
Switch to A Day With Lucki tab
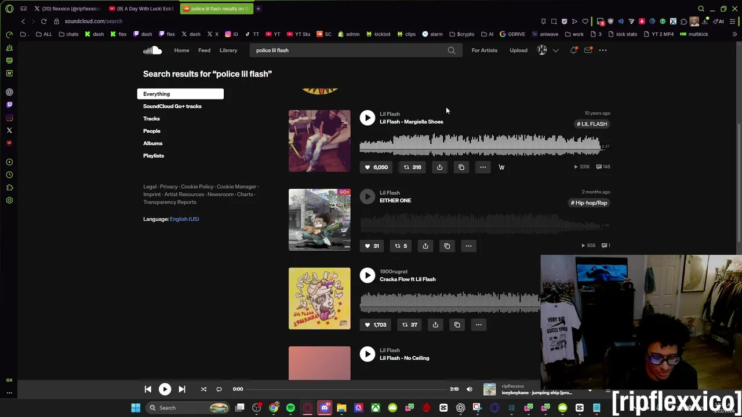click(141, 9)
